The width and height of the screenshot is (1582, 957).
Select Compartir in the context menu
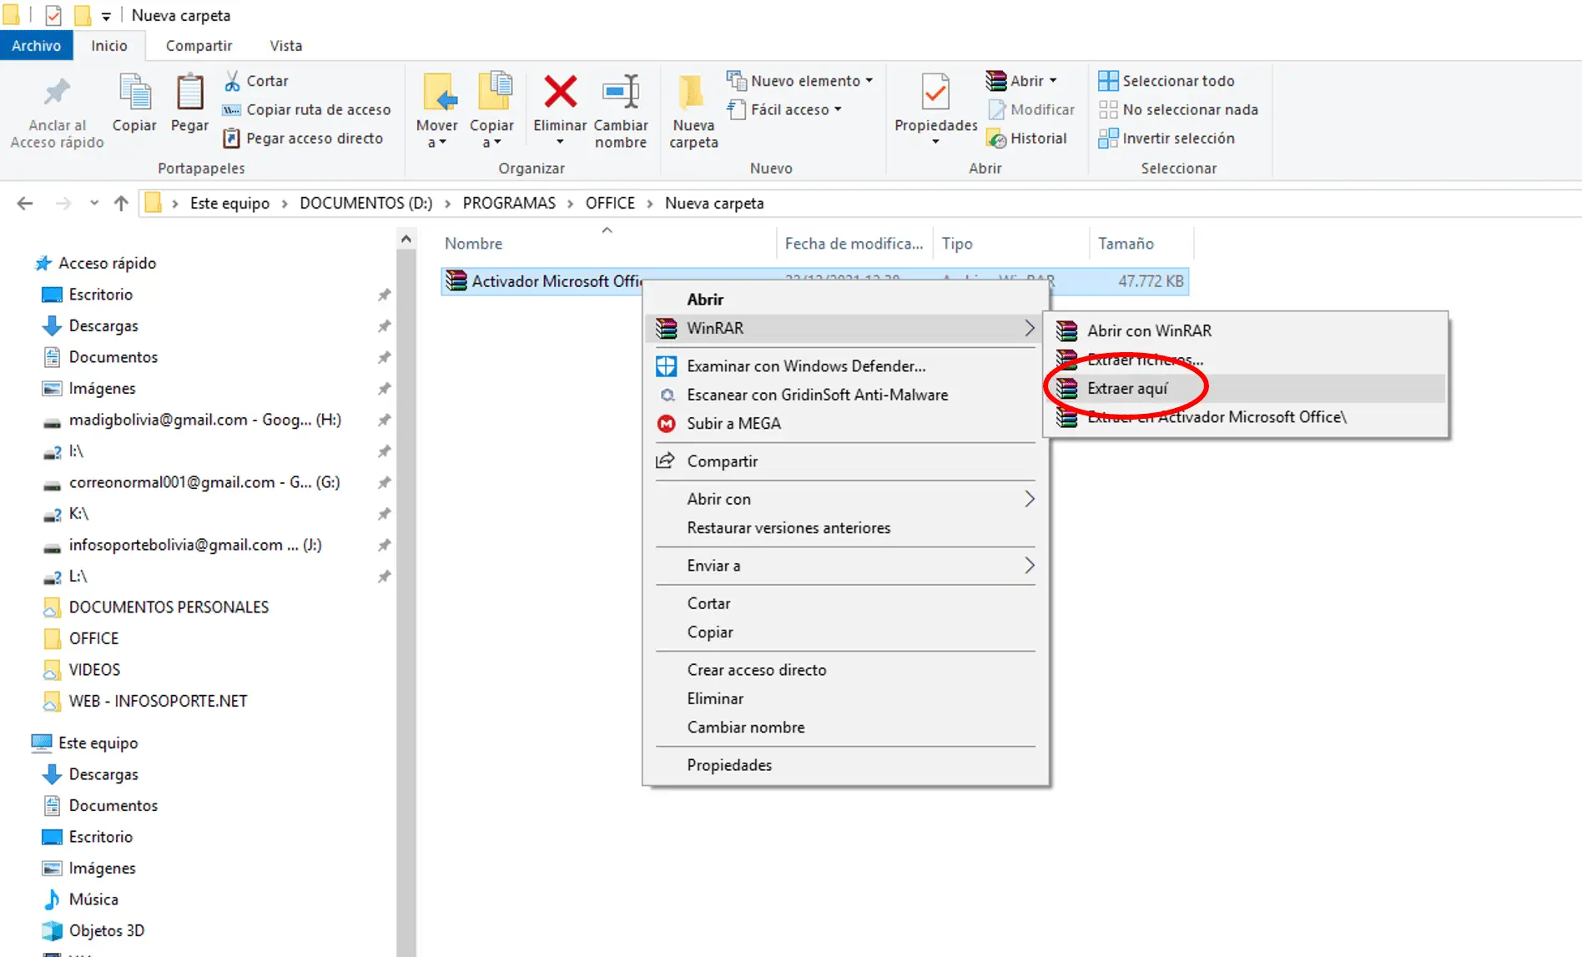[845, 461]
